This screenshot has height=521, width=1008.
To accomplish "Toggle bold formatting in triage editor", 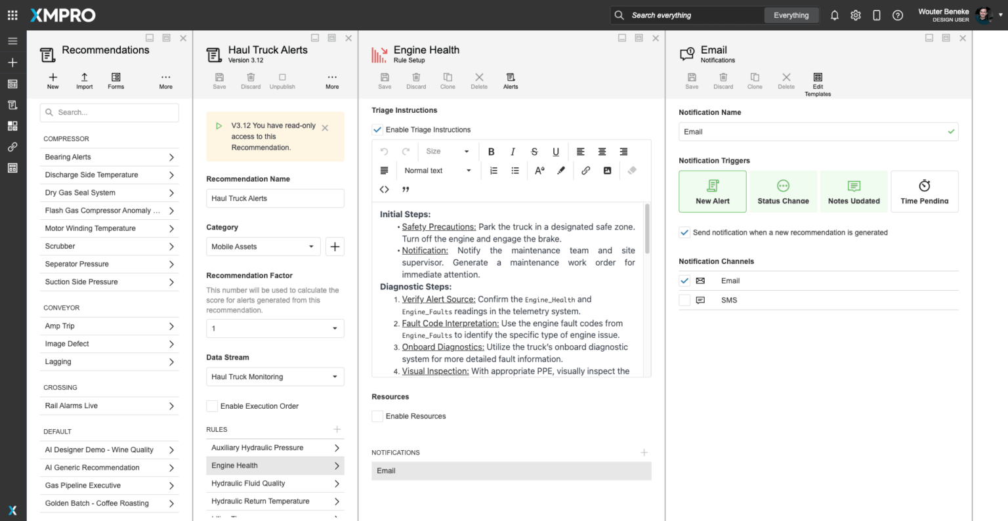I will (x=491, y=152).
